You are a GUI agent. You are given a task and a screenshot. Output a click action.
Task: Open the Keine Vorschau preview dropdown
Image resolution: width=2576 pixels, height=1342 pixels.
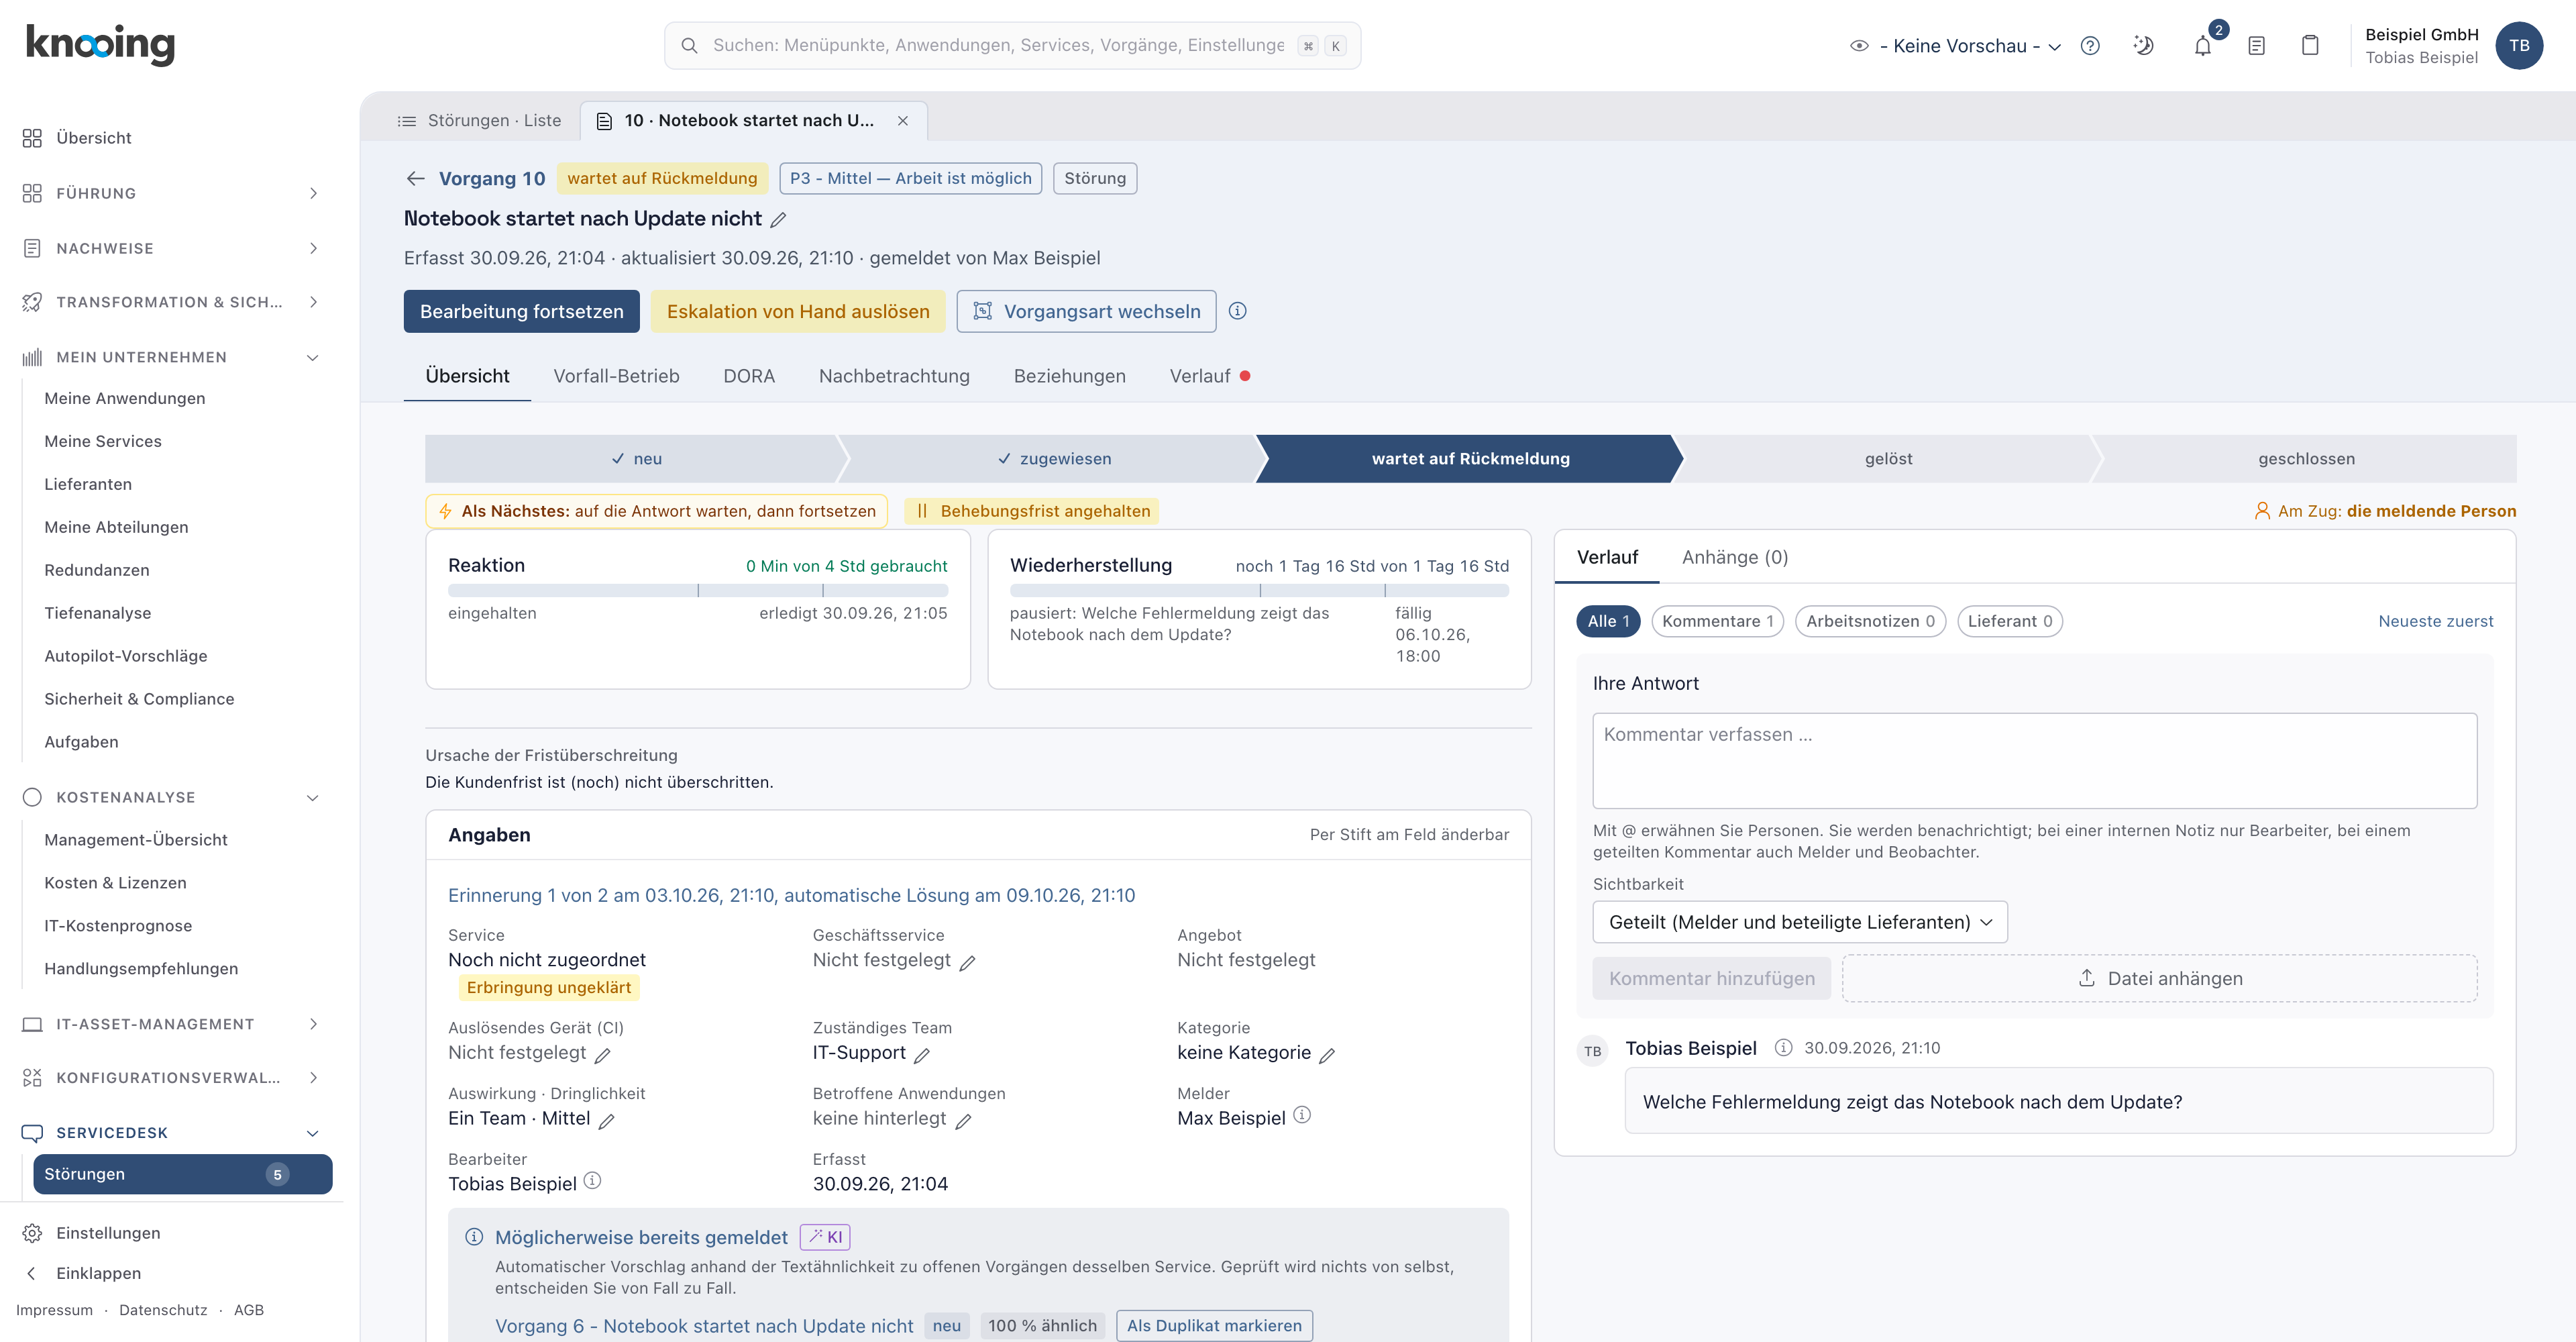pyautogui.click(x=1956, y=46)
